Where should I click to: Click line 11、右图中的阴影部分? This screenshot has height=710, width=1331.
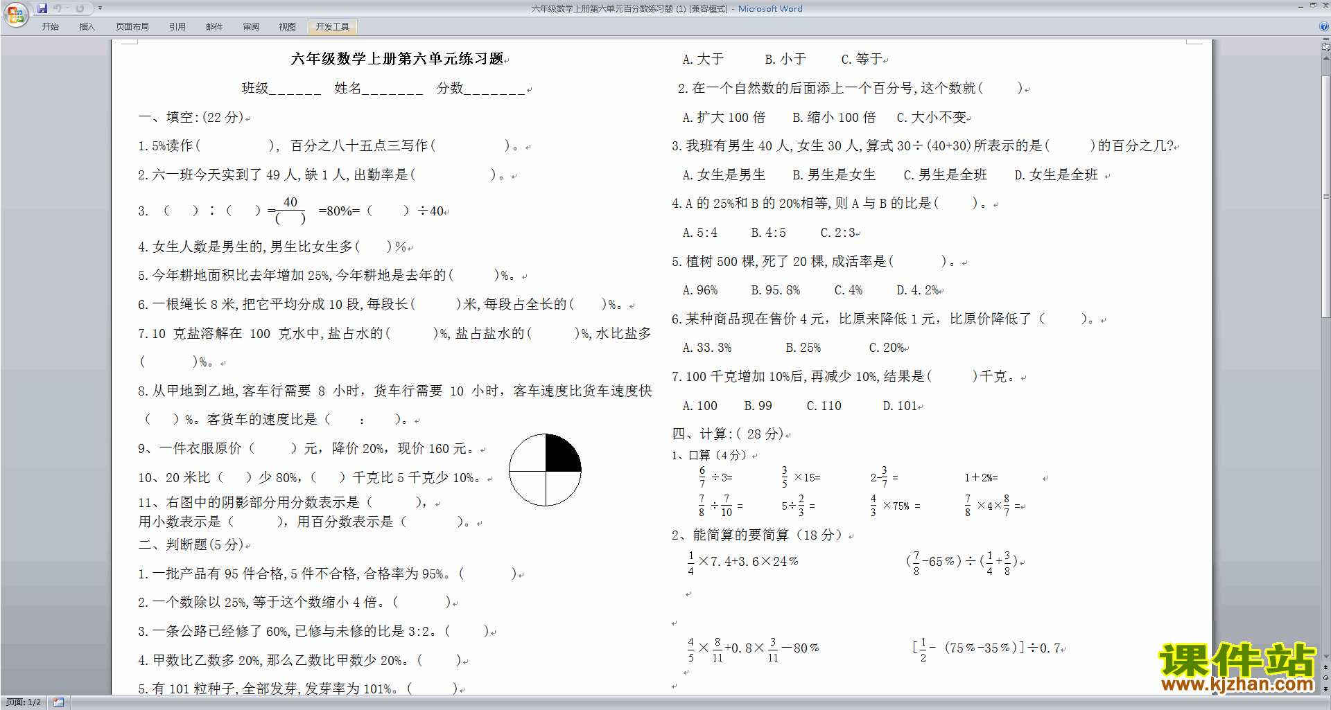point(283,502)
